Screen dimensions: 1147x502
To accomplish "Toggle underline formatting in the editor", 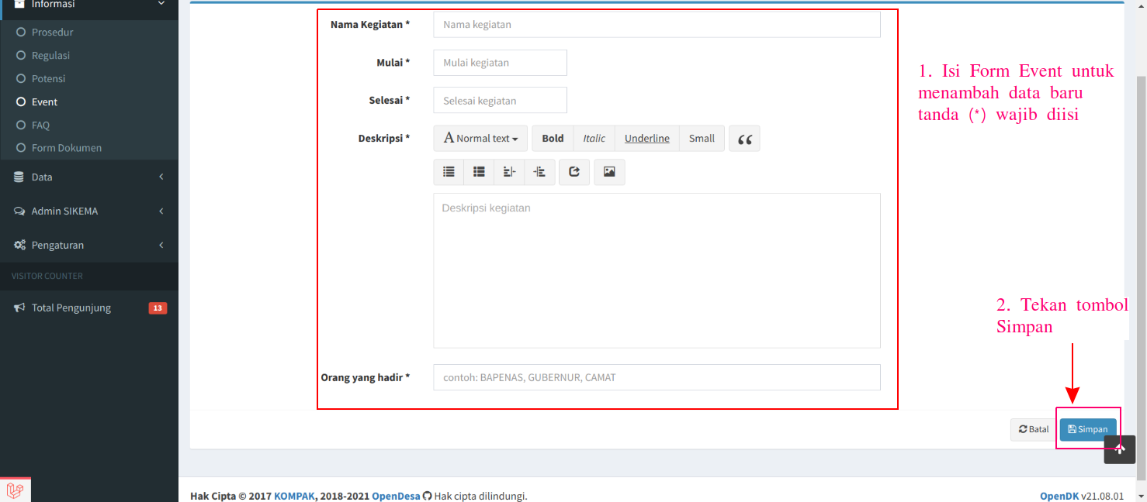I will click(646, 138).
